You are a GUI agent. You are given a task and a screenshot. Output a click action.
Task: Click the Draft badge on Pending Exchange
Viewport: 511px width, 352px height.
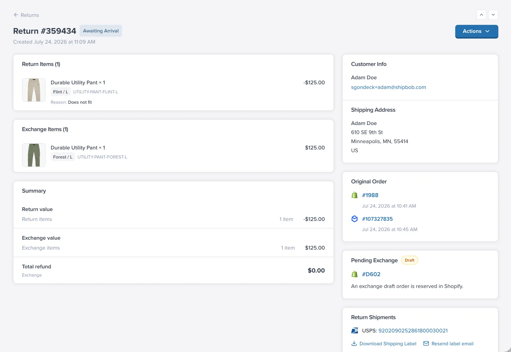click(409, 260)
